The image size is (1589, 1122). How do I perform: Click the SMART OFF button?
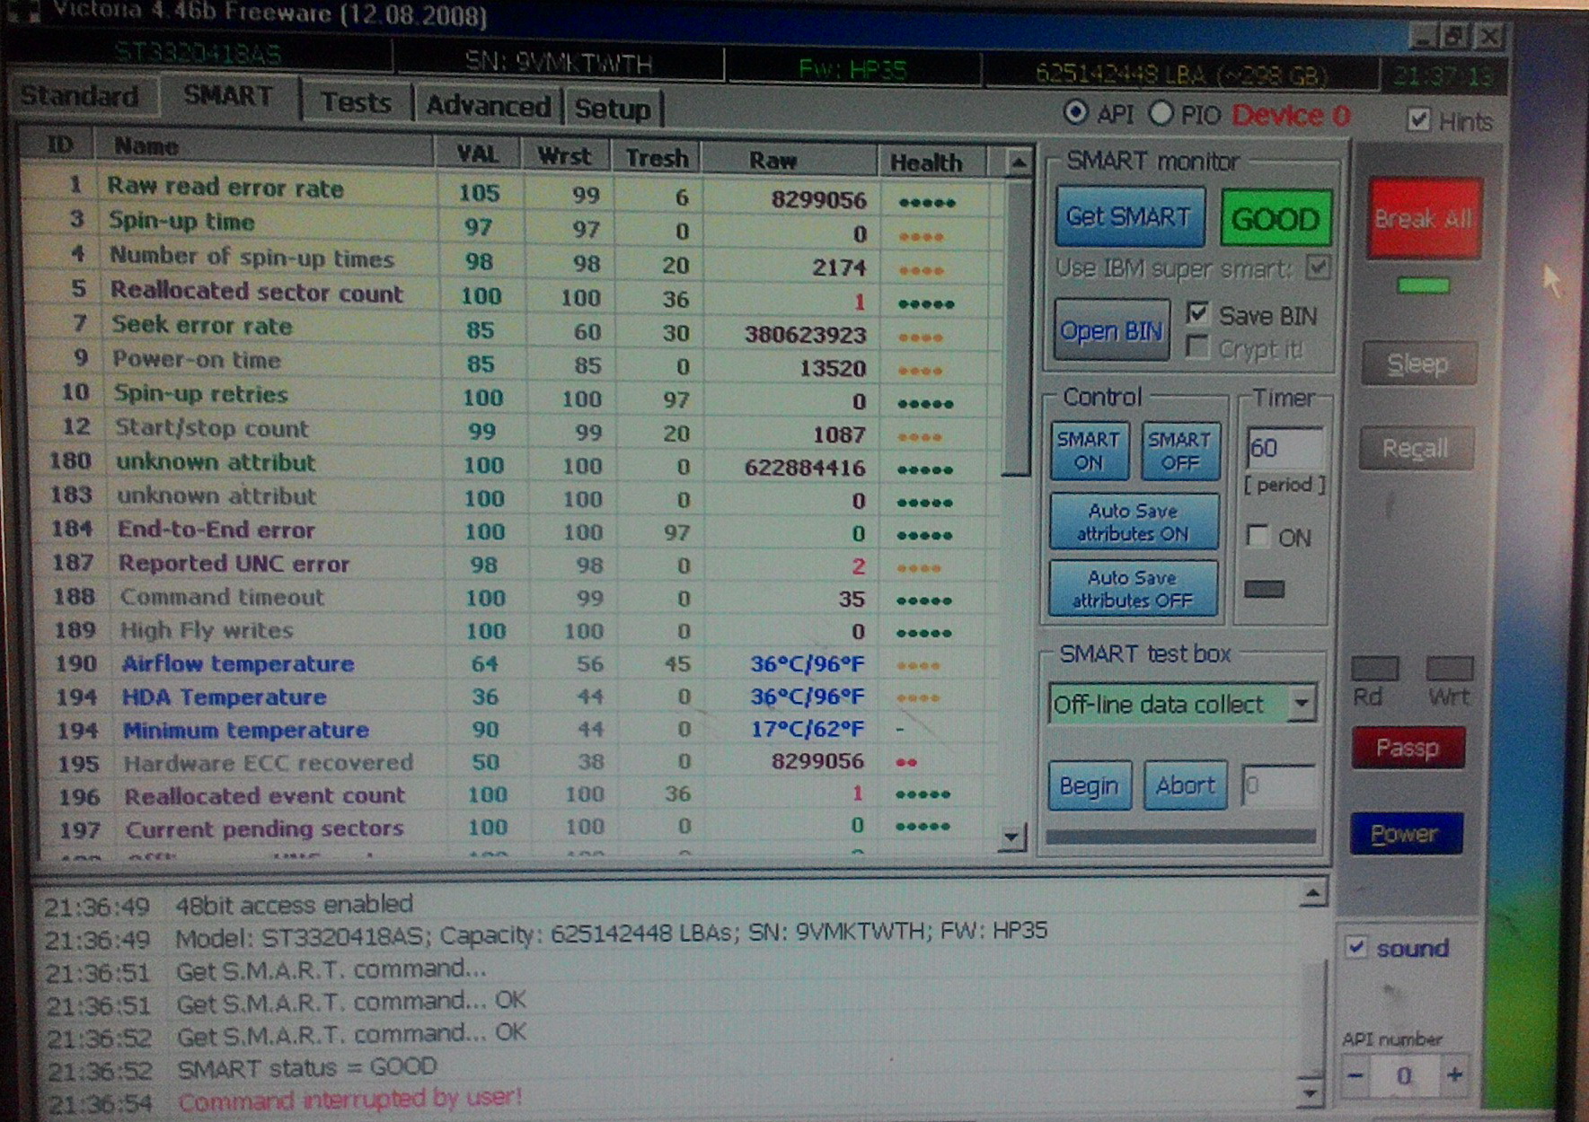click(x=1180, y=451)
